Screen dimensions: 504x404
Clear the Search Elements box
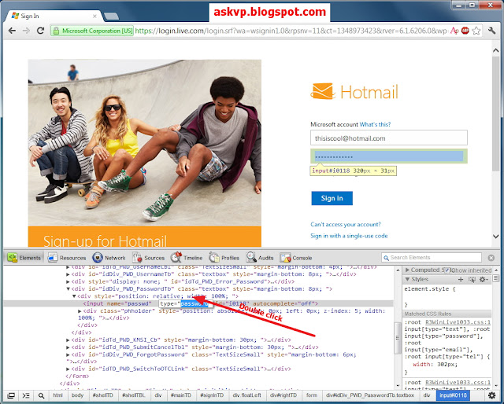point(491,258)
